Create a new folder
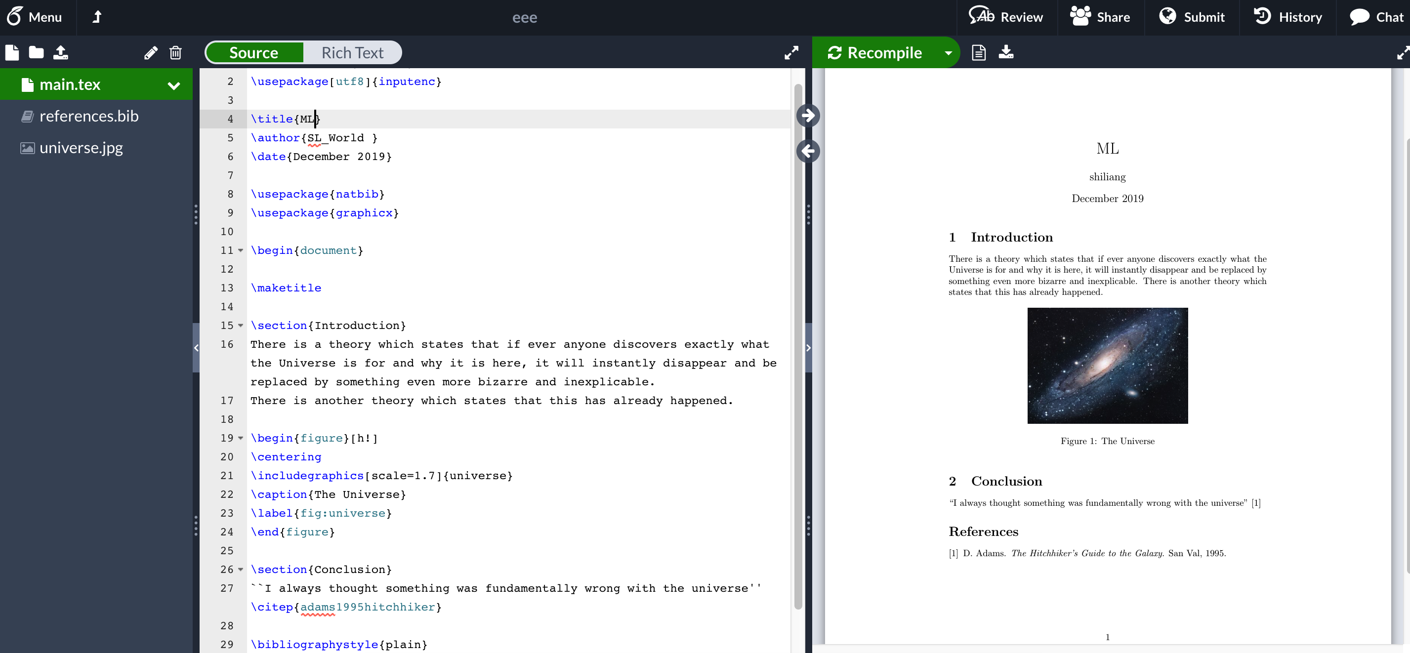 (36, 52)
